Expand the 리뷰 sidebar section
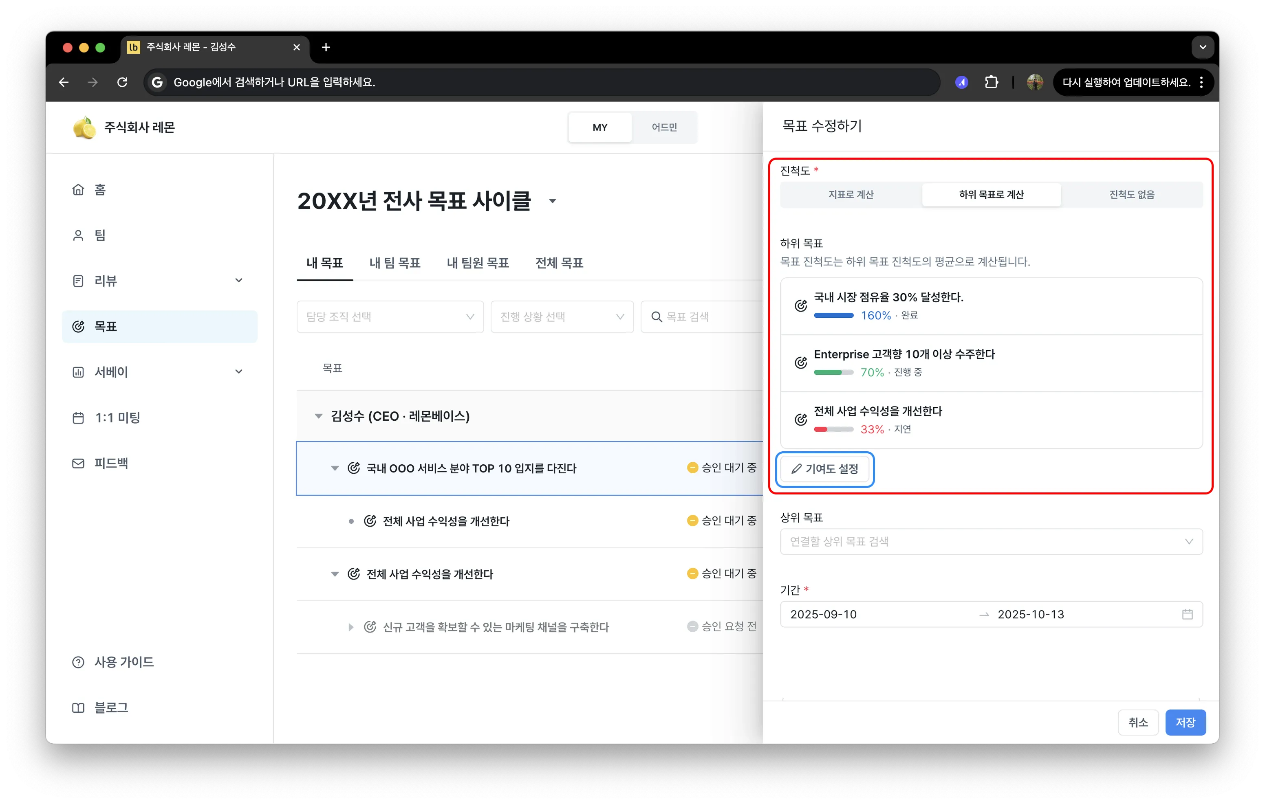Screen dimensions: 1265x804 [x=238, y=281]
